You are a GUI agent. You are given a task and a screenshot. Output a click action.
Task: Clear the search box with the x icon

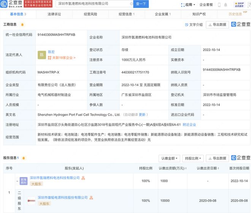[x=131, y=4]
